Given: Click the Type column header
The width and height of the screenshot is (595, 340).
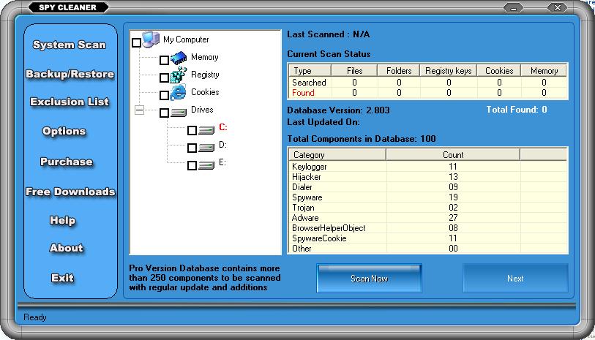Looking at the screenshot, I should tap(310, 70).
